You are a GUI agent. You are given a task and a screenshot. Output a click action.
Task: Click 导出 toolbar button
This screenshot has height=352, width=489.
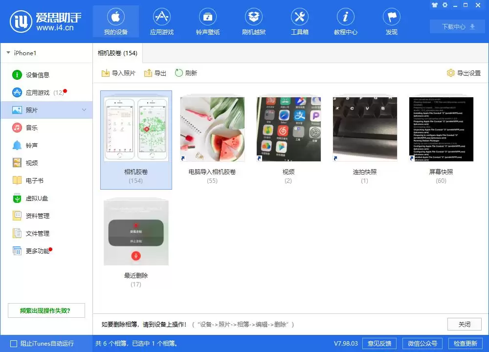pyautogui.click(x=155, y=73)
